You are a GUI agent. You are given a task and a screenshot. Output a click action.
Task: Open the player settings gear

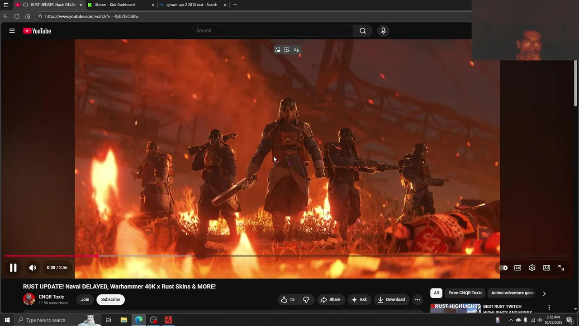(532, 268)
